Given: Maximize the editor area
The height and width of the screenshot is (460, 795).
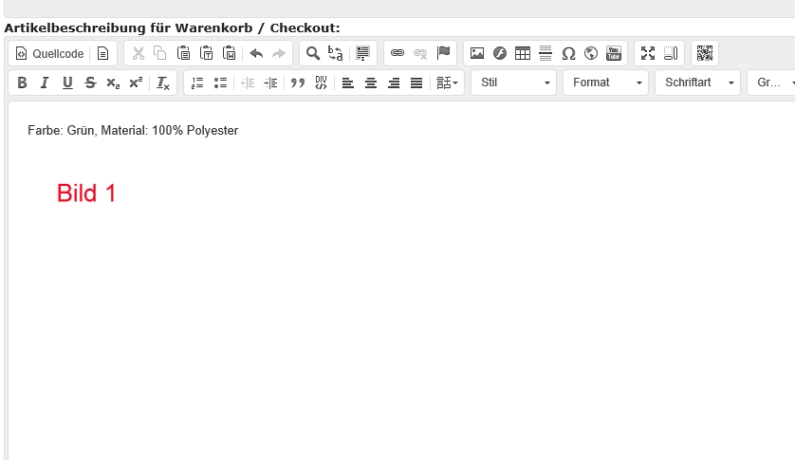Looking at the screenshot, I should click(x=648, y=54).
